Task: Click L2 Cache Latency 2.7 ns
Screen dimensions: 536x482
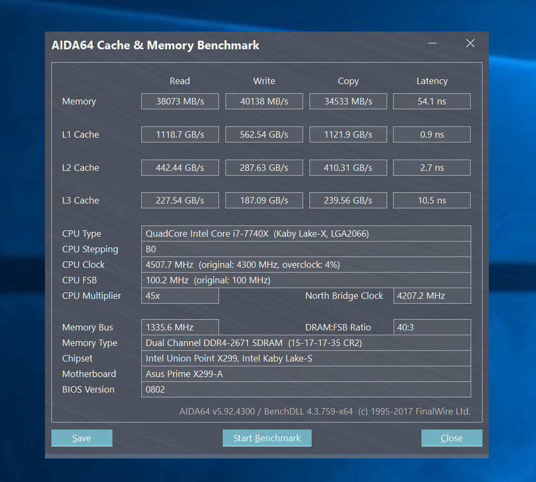Action: (432, 168)
